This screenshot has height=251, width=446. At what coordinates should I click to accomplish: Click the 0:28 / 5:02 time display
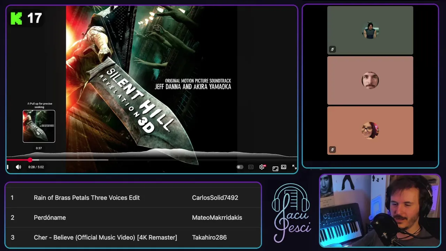36,167
